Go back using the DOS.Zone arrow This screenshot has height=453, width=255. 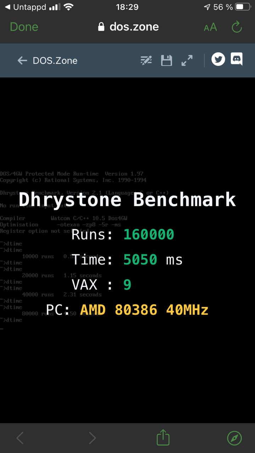tap(22, 61)
